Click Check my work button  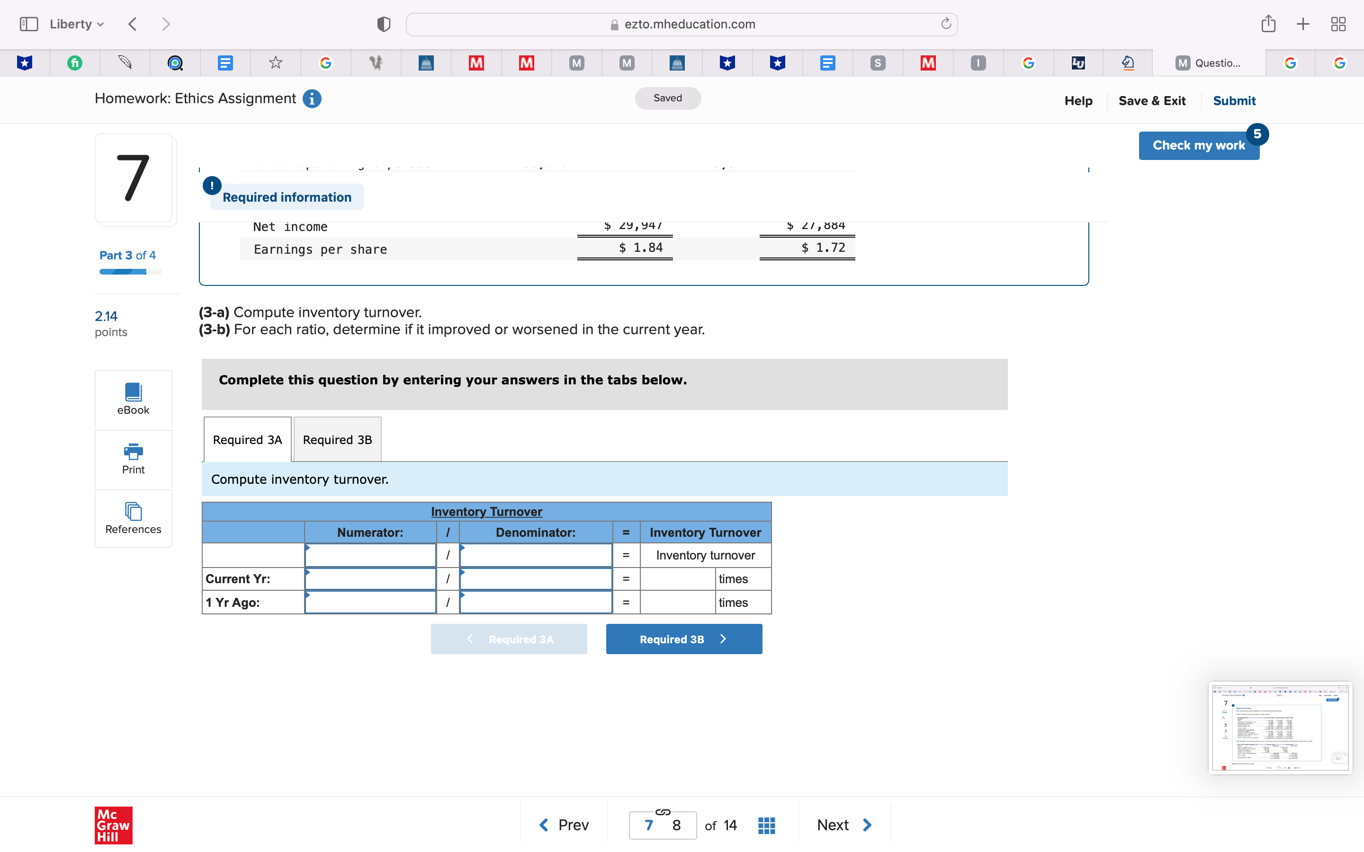pos(1198,145)
